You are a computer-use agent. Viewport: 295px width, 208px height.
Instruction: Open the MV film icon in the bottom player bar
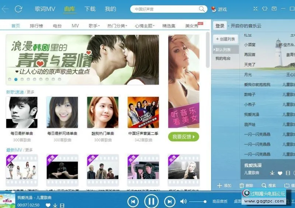(x=62, y=205)
